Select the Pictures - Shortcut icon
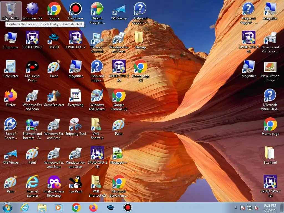This screenshot has height=213, width=284. click(x=97, y=42)
